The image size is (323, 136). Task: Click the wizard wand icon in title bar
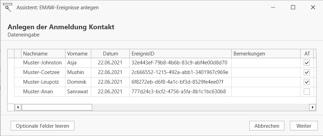pos(8,8)
